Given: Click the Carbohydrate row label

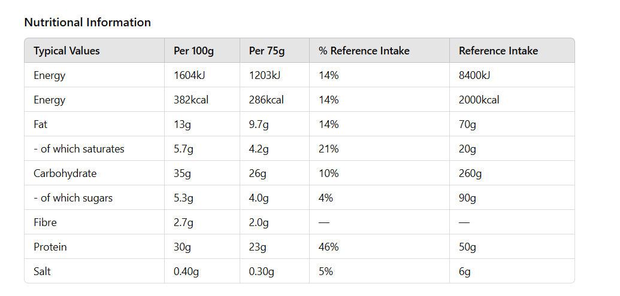Looking at the screenshot, I should coord(65,173).
